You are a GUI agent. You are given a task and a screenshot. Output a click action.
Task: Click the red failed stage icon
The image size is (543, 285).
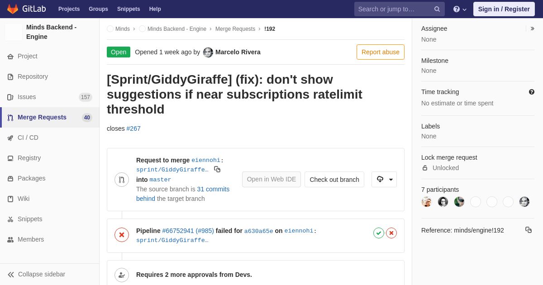pos(391,233)
